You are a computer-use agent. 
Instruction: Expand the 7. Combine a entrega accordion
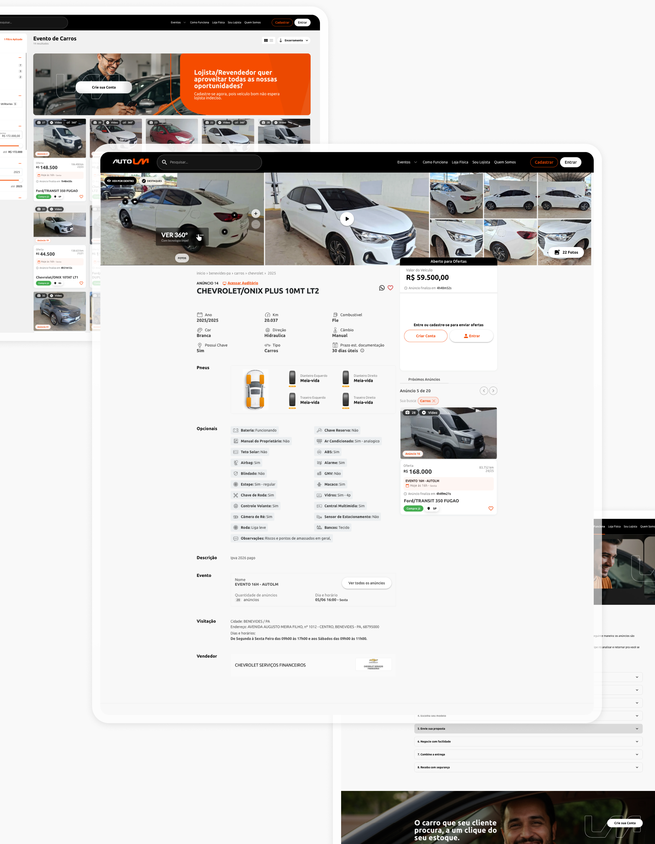(528, 754)
